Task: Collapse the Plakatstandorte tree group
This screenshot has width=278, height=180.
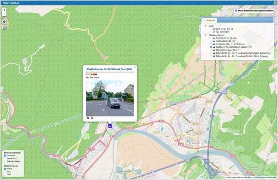Action: click(x=205, y=35)
